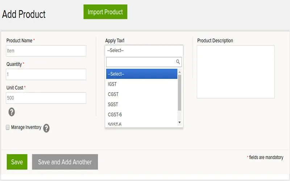
Task: Click the 'fields are mandatory' note
Action: pyautogui.click(x=266, y=157)
